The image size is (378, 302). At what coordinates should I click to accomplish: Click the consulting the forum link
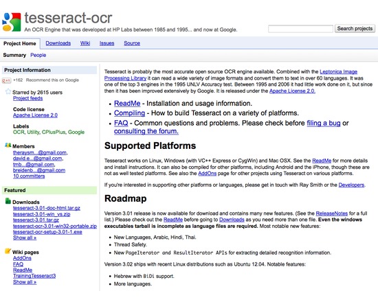click(x=146, y=131)
